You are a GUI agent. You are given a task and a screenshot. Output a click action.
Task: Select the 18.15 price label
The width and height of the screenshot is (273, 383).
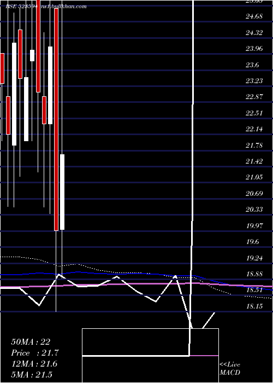point(254,305)
